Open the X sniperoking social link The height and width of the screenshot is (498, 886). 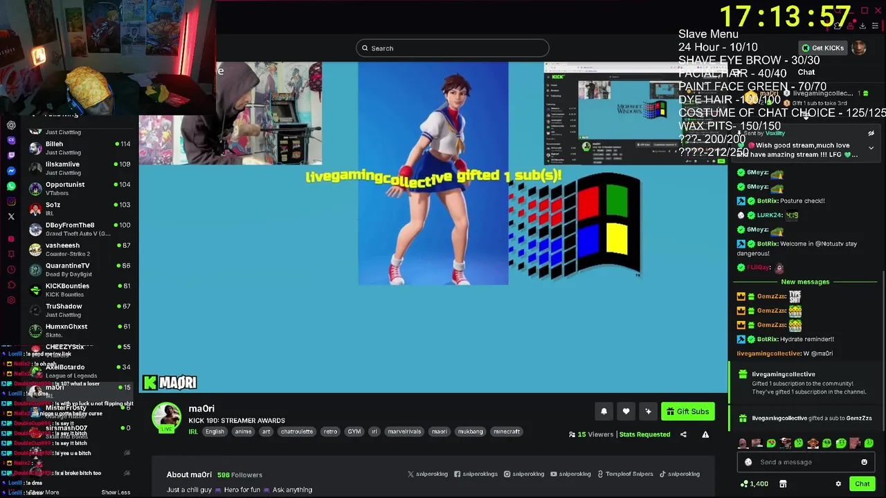[x=428, y=474]
